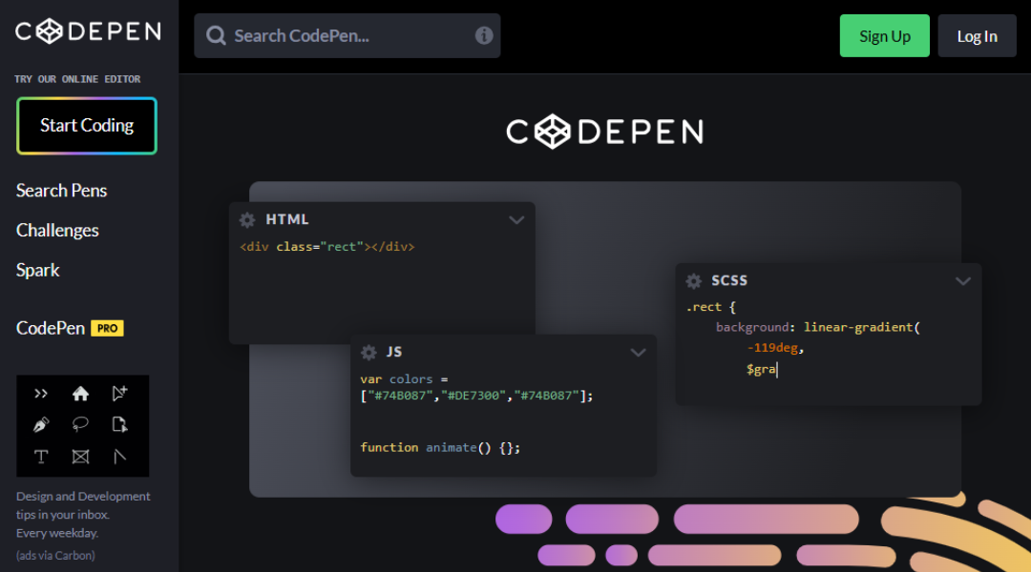
Task: Click the Log In button
Action: point(978,36)
